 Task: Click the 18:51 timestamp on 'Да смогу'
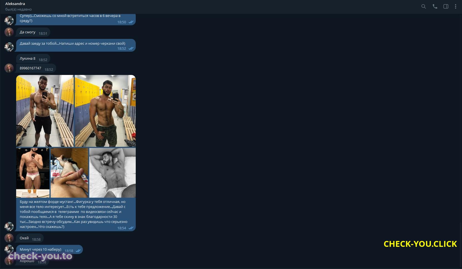pyautogui.click(x=43, y=34)
